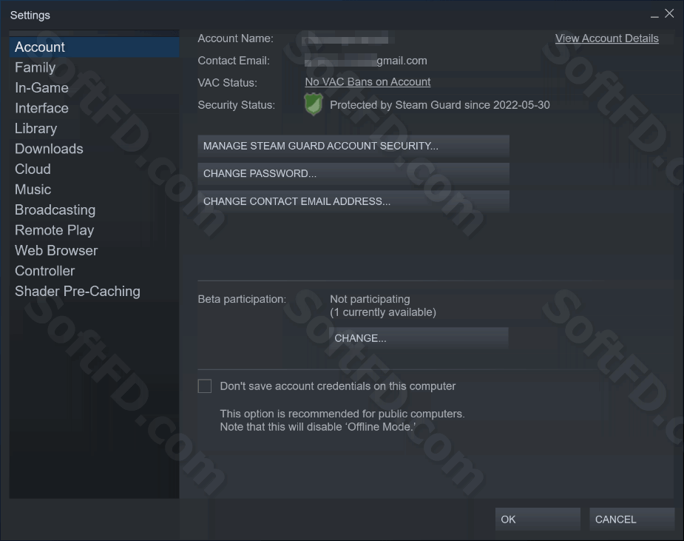Open the Family settings category

coord(94,67)
